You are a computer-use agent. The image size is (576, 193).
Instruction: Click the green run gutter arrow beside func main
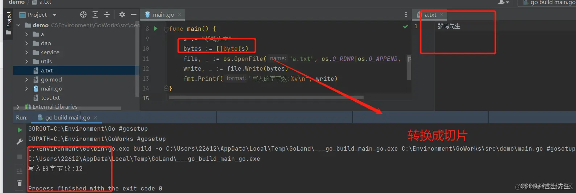click(x=156, y=29)
